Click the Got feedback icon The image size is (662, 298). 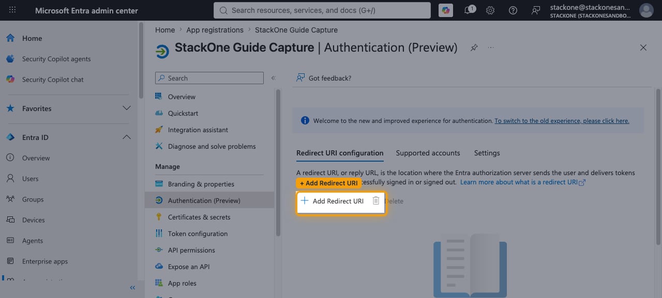coord(300,78)
